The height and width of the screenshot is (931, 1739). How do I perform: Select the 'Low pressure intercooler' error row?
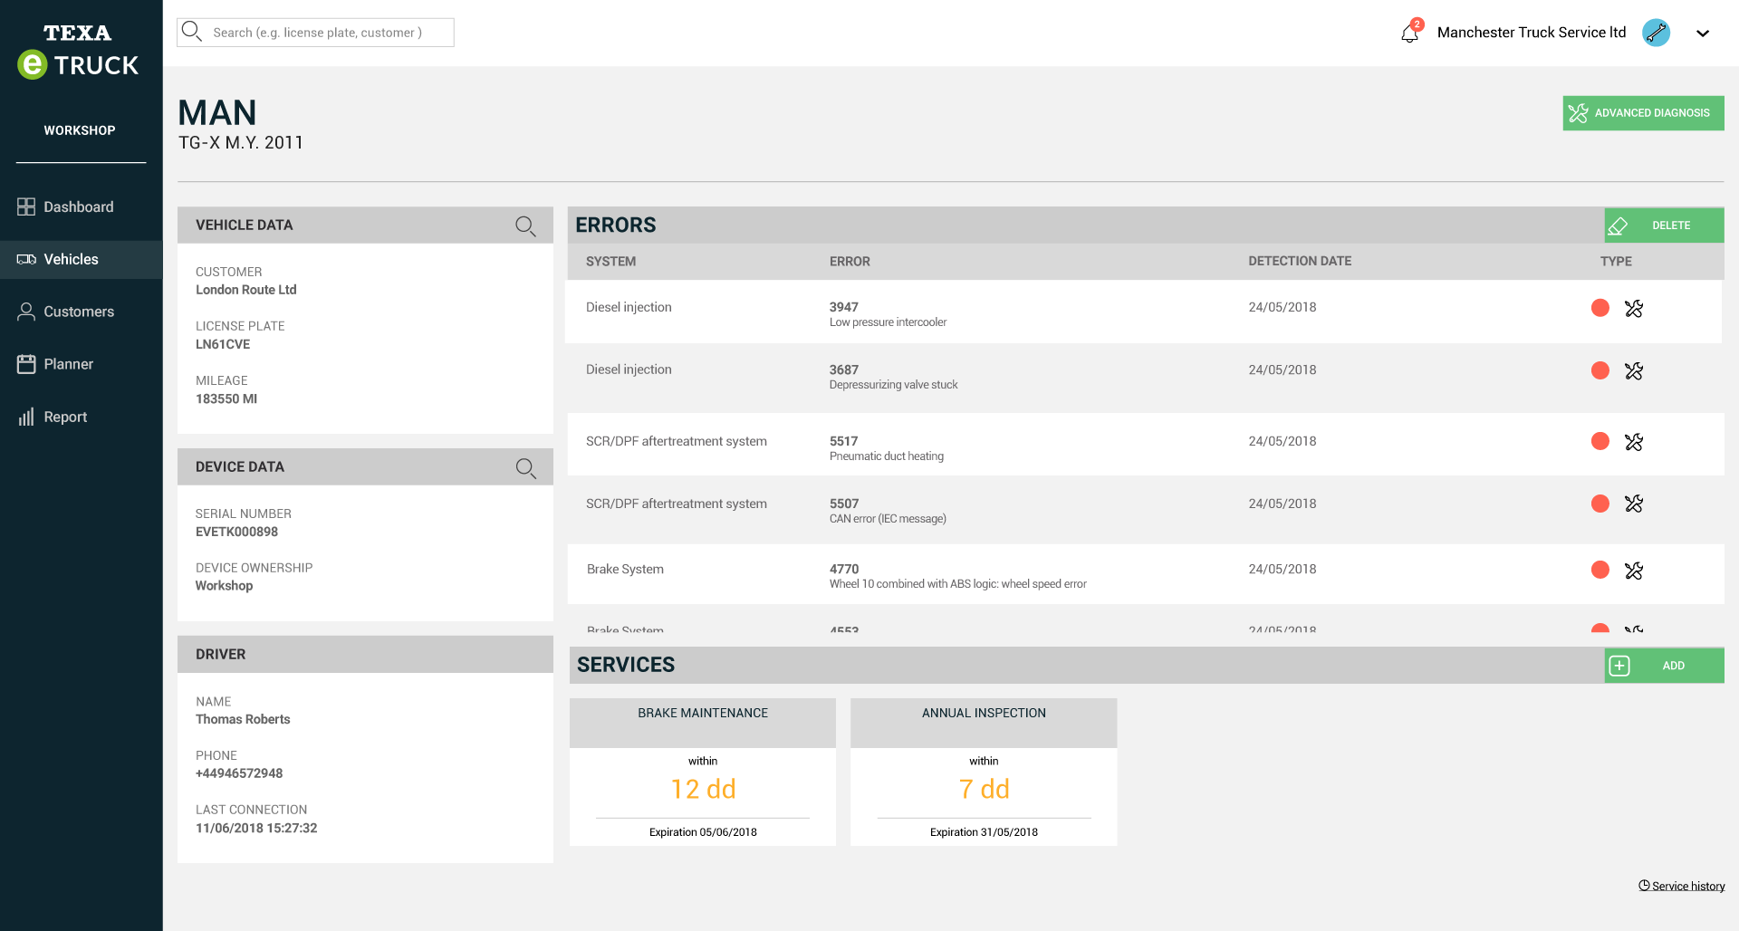1144,312
